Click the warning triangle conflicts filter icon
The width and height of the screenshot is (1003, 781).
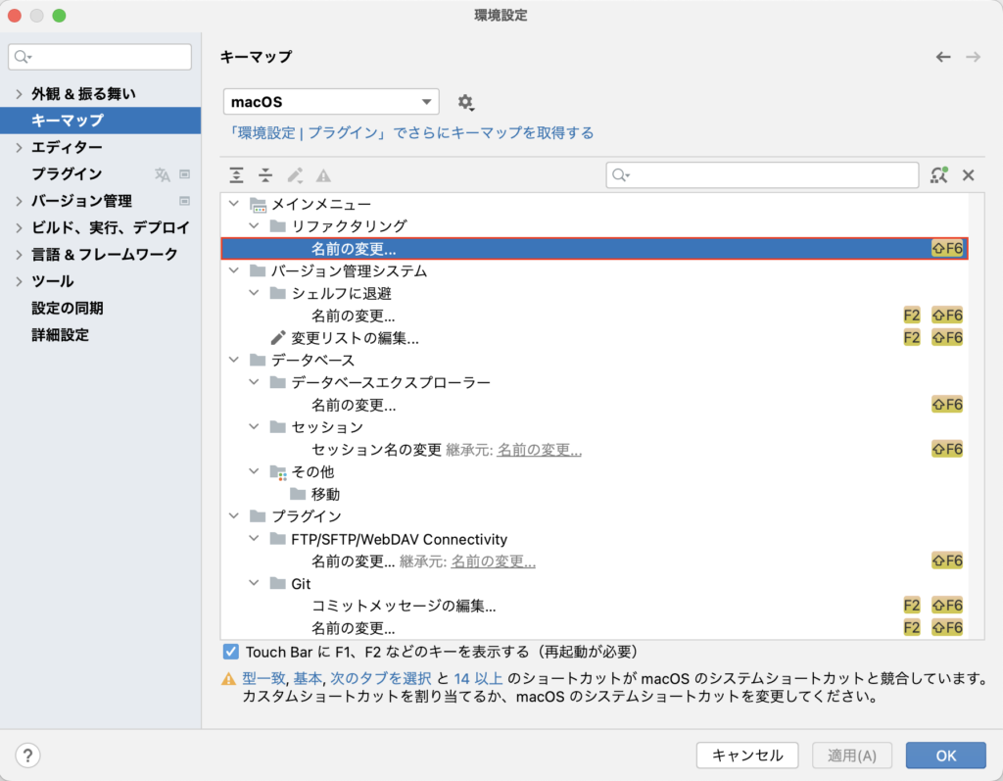pyautogui.click(x=323, y=175)
